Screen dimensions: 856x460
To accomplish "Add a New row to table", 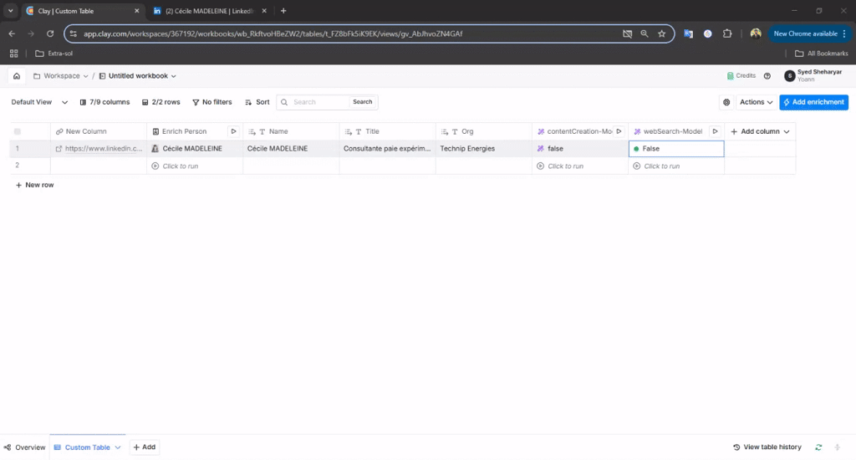I will [x=34, y=185].
